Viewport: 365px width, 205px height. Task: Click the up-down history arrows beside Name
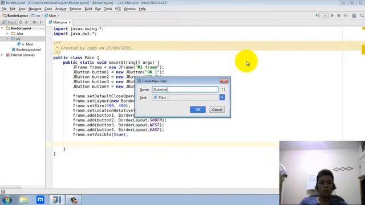point(223,89)
